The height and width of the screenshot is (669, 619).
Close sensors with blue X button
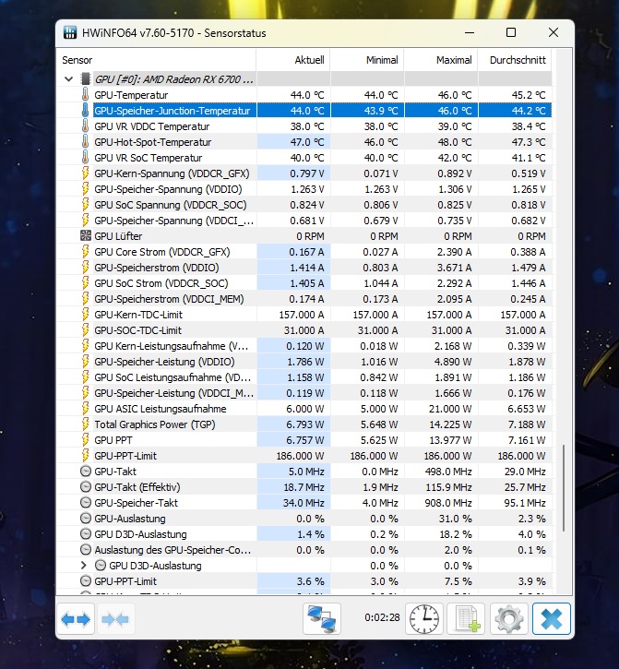click(551, 618)
